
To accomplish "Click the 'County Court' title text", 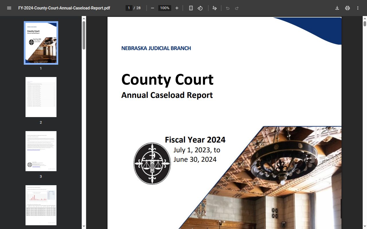I will (x=167, y=79).
